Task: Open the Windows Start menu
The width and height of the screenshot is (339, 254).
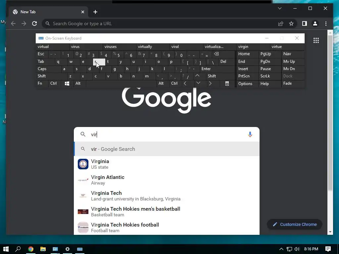Action: (x=6, y=249)
